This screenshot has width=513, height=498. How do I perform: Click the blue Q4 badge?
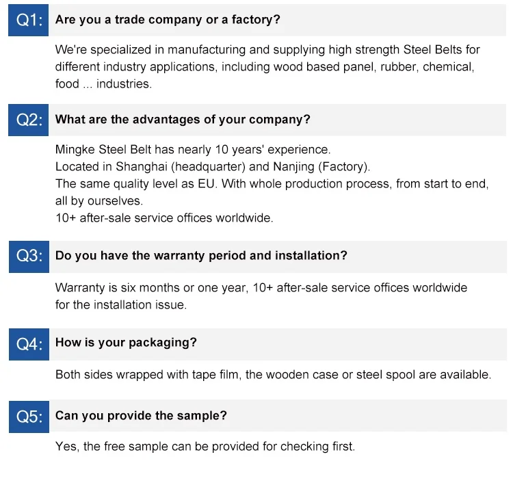pos(29,343)
